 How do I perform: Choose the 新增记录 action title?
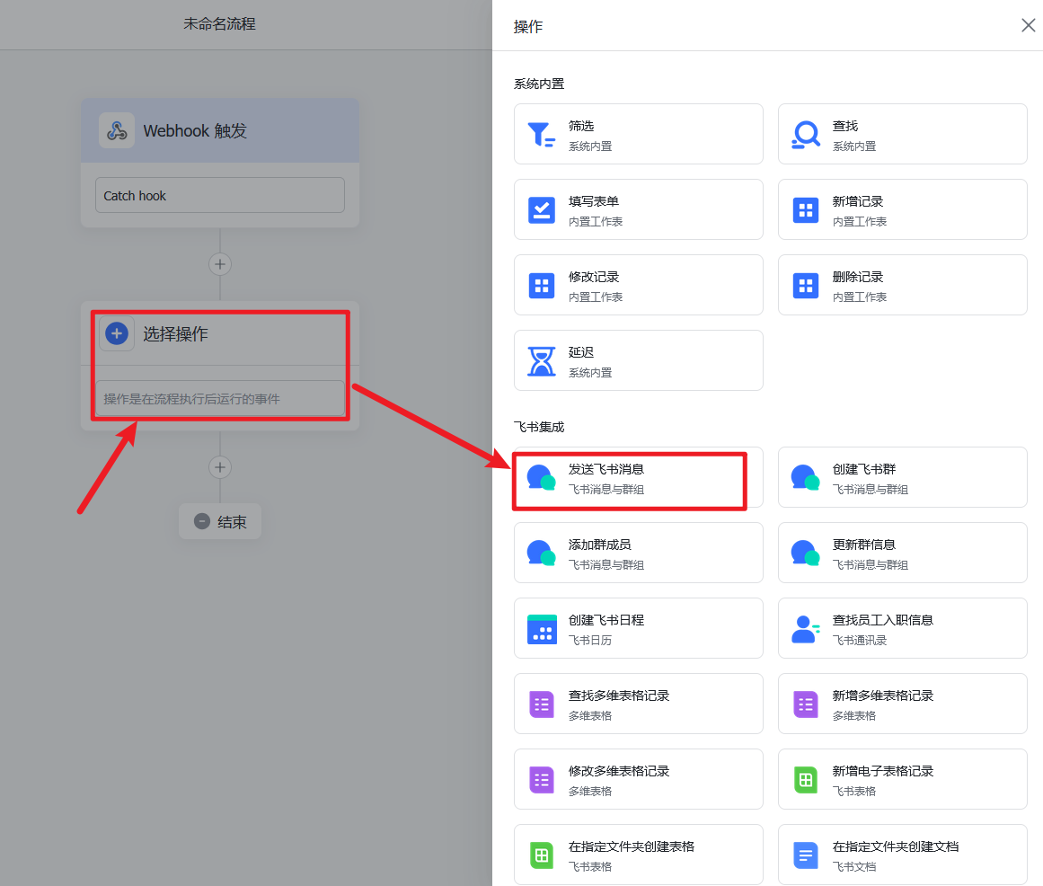[857, 201]
